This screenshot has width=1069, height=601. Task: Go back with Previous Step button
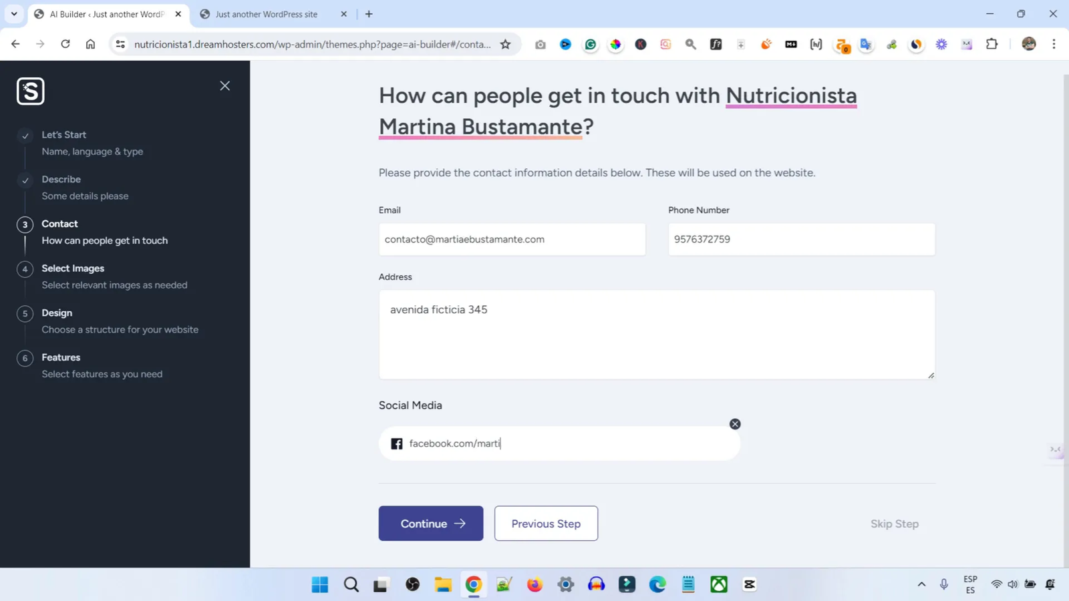pyautogui.click(x=546, y=524)
